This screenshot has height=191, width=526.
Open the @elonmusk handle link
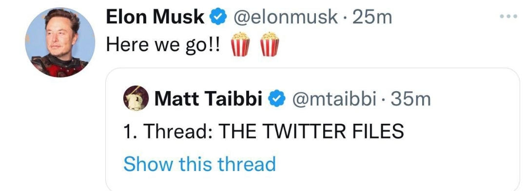[x=285, y=17]
